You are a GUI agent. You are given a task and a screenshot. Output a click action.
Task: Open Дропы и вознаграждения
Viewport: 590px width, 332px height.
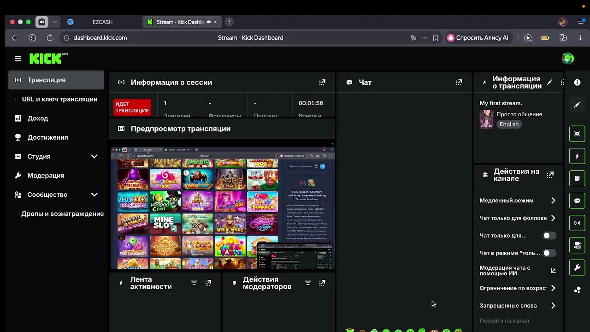tap(56, 214)
